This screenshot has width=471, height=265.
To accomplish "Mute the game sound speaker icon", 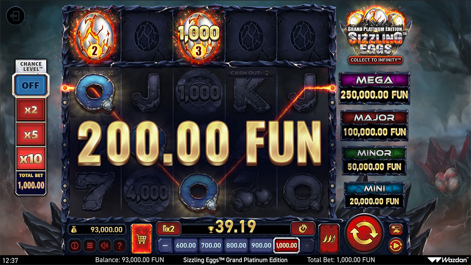I will (104, 246).
